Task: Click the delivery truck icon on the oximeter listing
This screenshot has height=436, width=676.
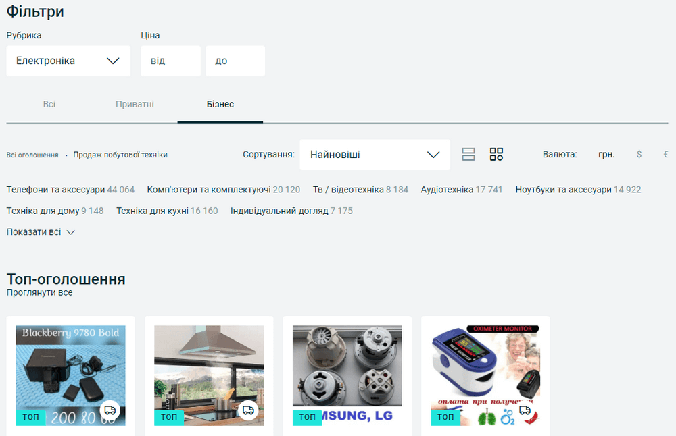Action: (x=525, y=410)
